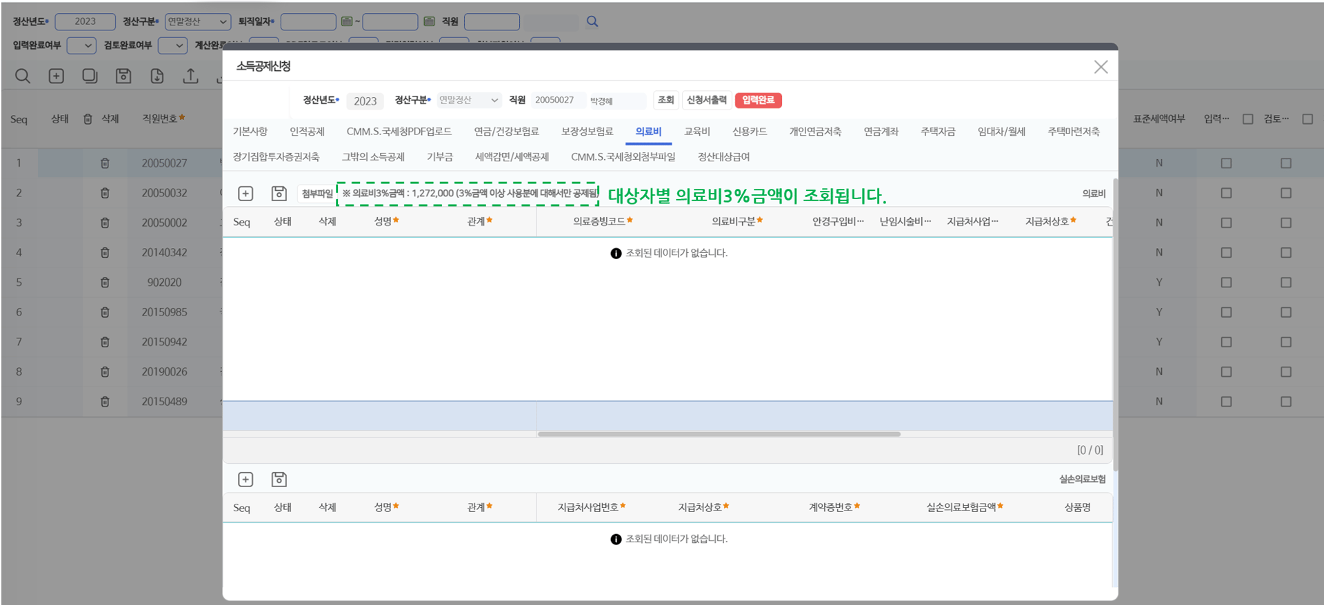Switch to the 기부금 tab
The image size is (1324, 605).
click(x=440, y=157)
